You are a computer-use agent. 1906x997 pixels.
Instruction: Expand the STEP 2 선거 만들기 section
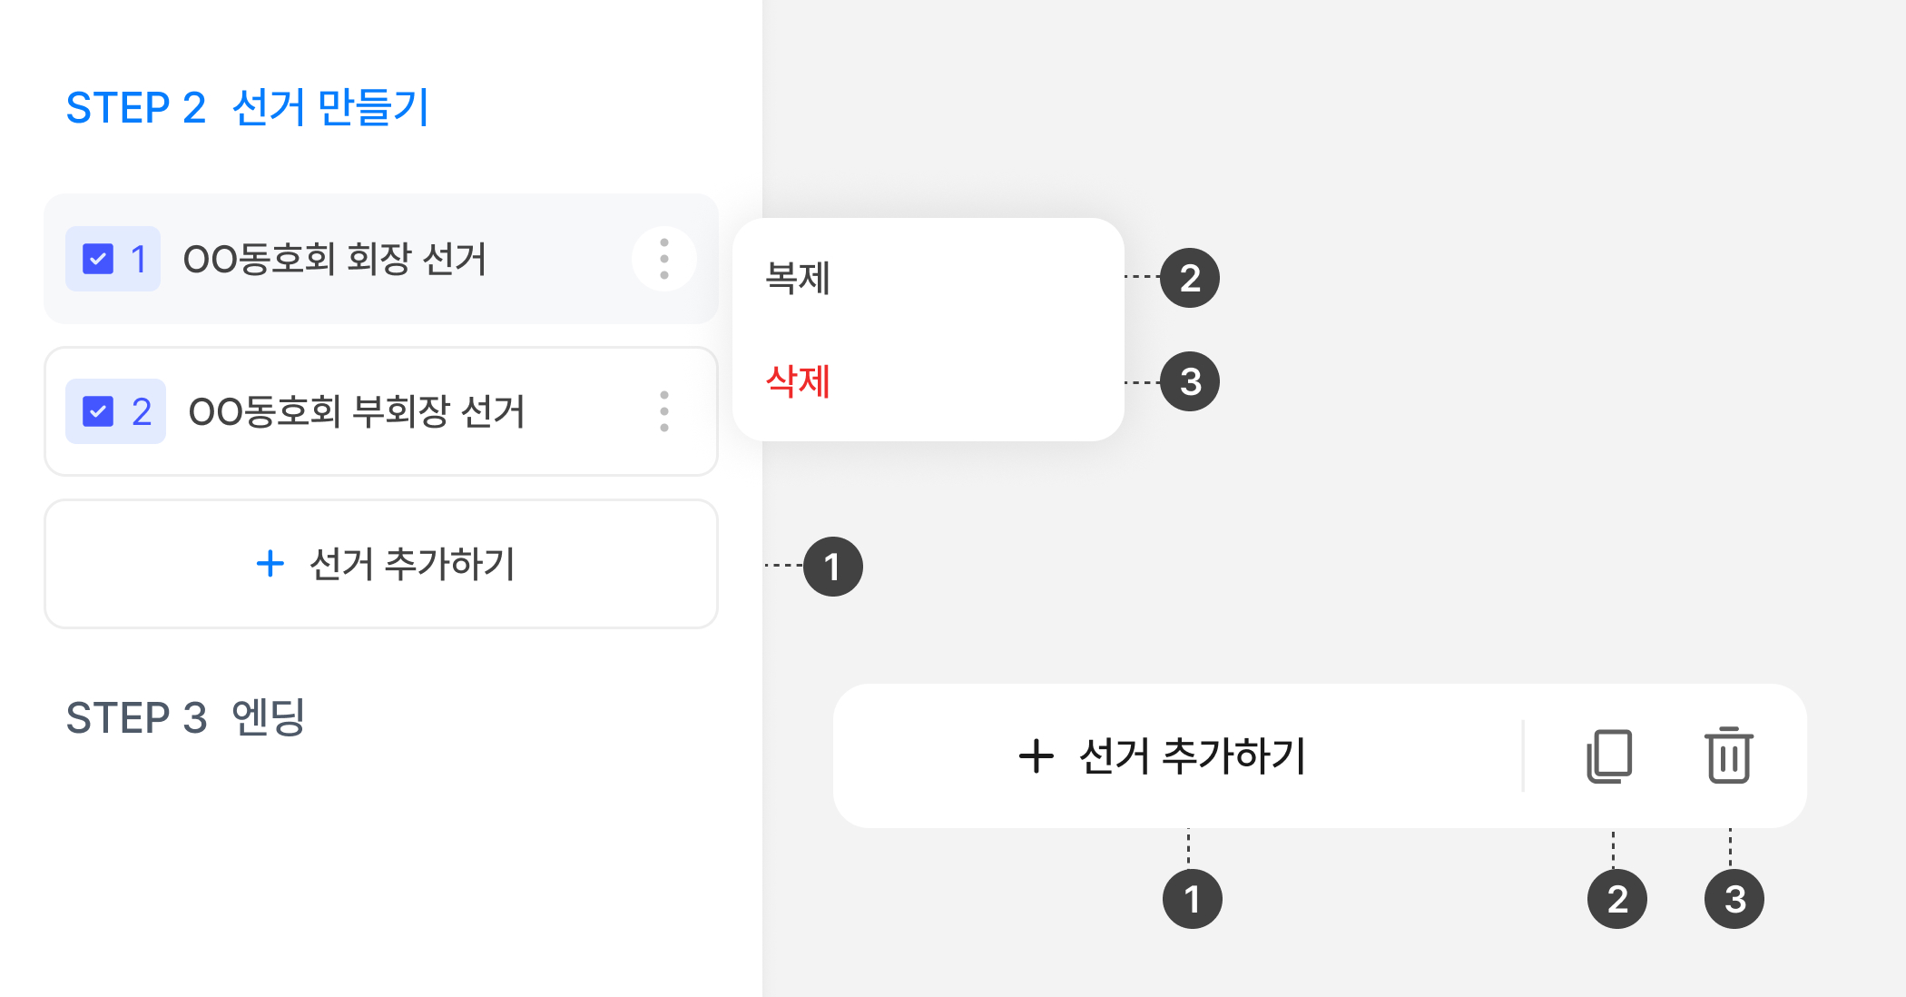pos(247,108)
